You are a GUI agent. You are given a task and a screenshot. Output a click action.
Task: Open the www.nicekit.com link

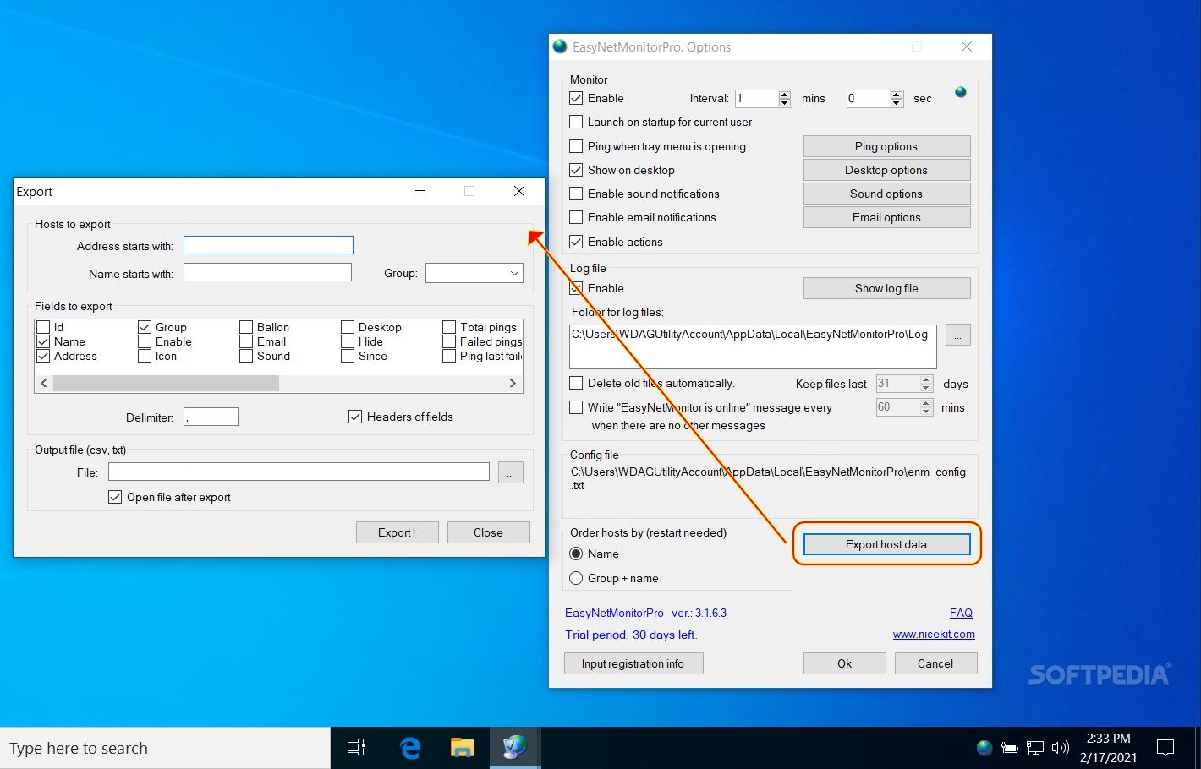tap(934, 634)
